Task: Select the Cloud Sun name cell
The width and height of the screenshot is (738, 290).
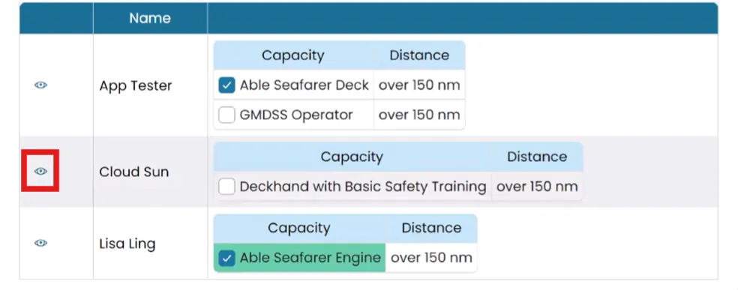Action: tap(133, 172)
